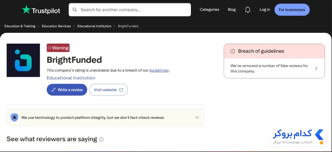Screen dimensions: 332x152
Task: Go to Education & Training breadcrumb
Action: (x=20, y=26)
